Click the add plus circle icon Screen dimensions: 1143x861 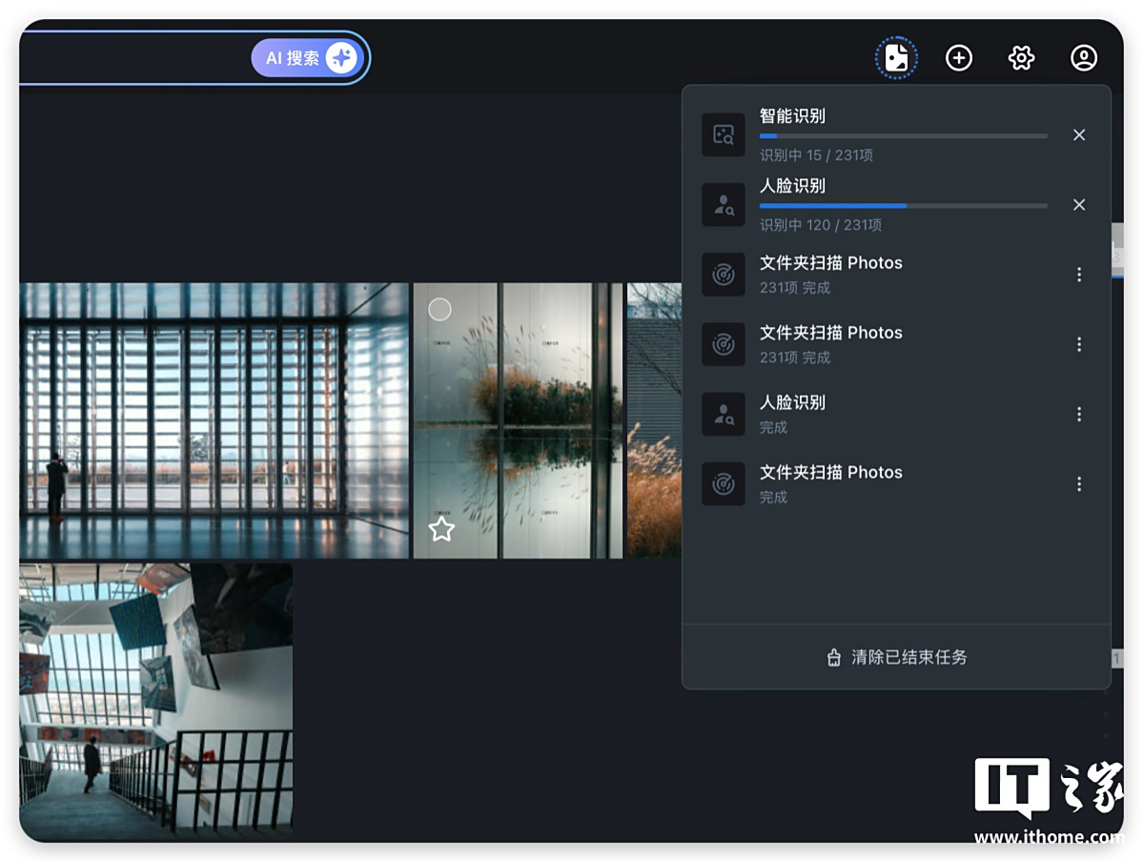click(x=958, y=58)
